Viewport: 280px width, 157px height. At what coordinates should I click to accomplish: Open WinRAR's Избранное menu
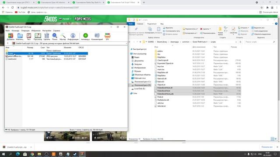(x=36, y=31)
